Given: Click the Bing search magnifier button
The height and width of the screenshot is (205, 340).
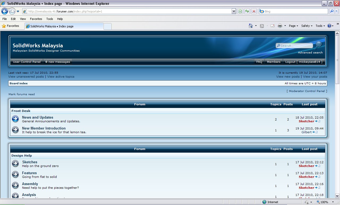Looking at the screenshot, I should [x=331, y=11].
